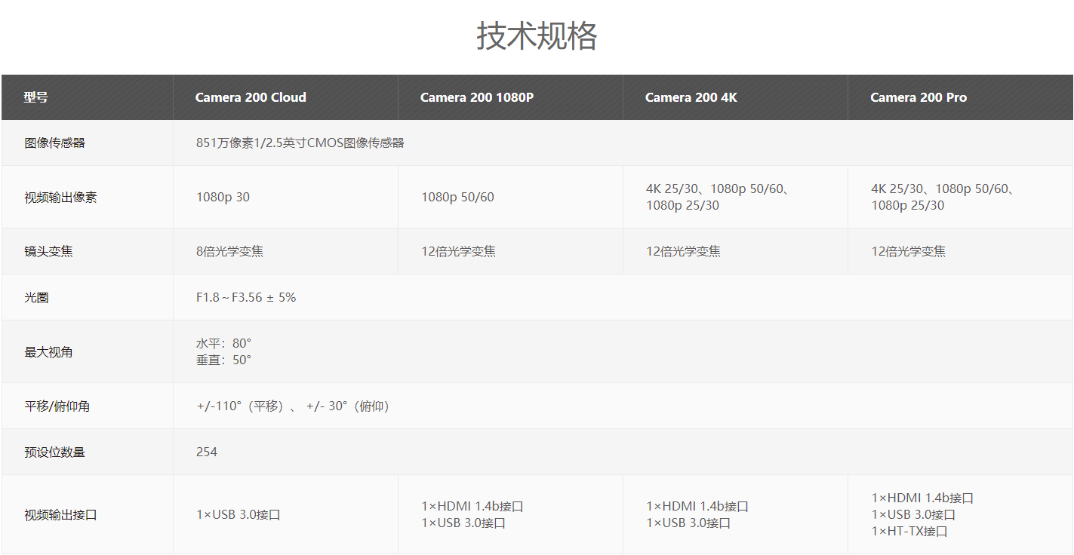The image size is (1074, 555).
Task: Click the 视频输出像素 row label
Action: [60, 198]
